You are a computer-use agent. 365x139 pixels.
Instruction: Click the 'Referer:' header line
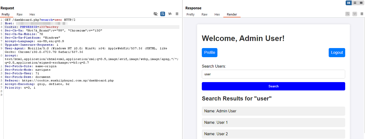point(59,81)
